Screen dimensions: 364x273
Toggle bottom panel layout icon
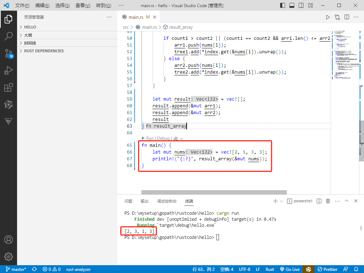(292, 5)
